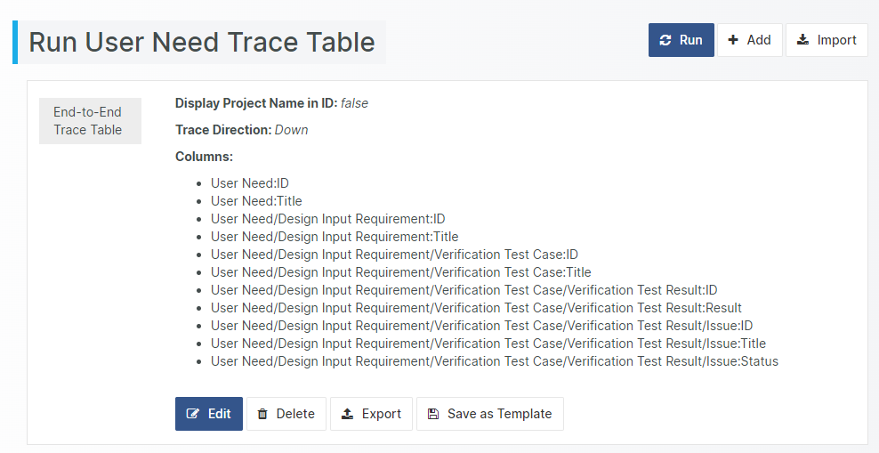Image resolution: width=879 pixels, height=453 pixels.
Task: Click the Trace Direction value Down
Action: pyautogui.click(x=291, y=130)
